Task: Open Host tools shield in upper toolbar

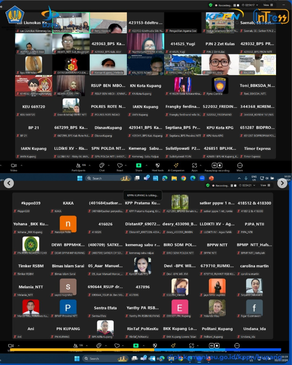Action: pyautogui.click(x=157, y=167)
